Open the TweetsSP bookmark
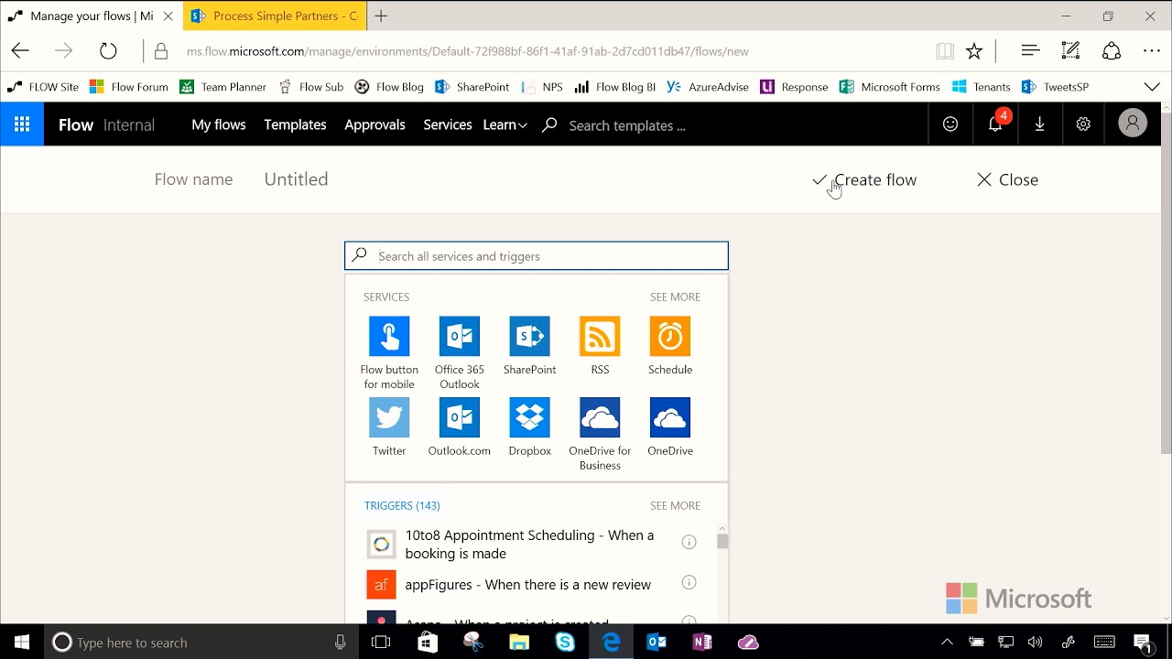The width and height of the screenshot is (1172, 659). click(x=1055, y=87)
